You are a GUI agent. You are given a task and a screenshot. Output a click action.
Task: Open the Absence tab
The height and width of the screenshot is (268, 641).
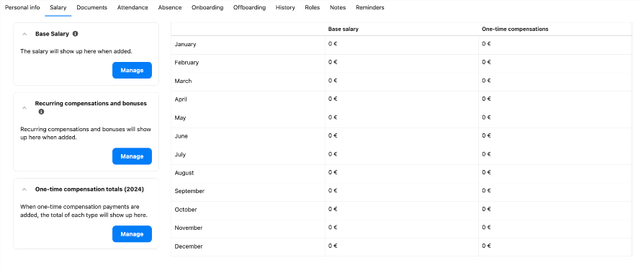170,7
